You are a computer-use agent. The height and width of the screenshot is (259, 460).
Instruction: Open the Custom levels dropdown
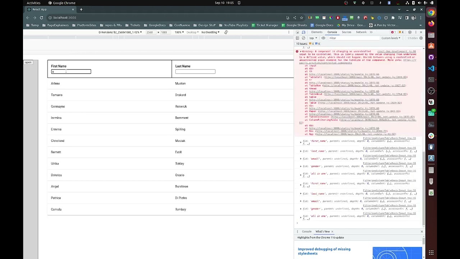tap(391, 38)
